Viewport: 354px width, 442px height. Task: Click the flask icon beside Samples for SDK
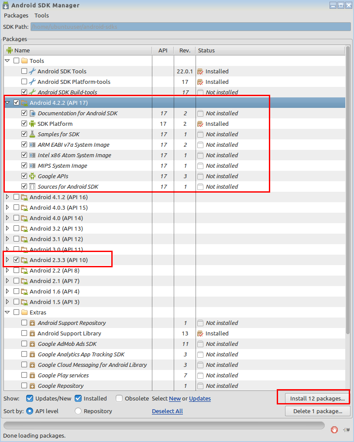coord(32,134)
